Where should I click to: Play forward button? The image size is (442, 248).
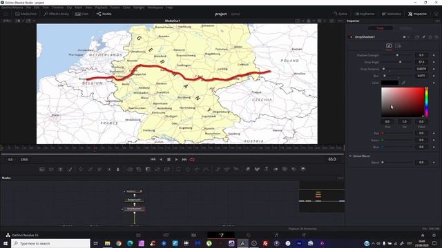(177, 159)
